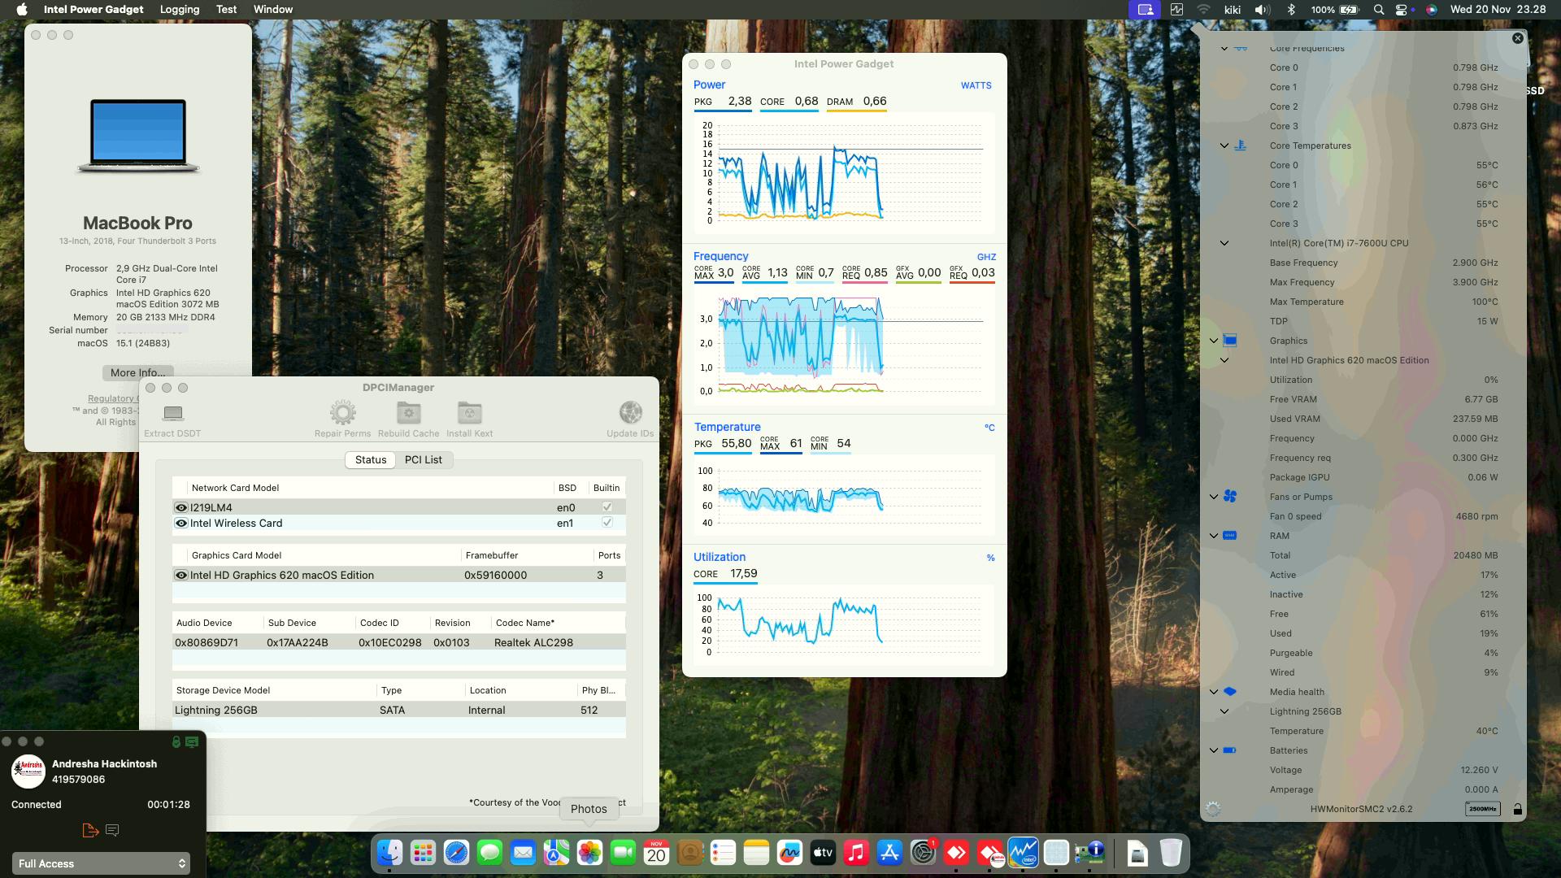Collapse the Intel HD Graphics 620 macOS Edition subgroup

coord(1224,360)
